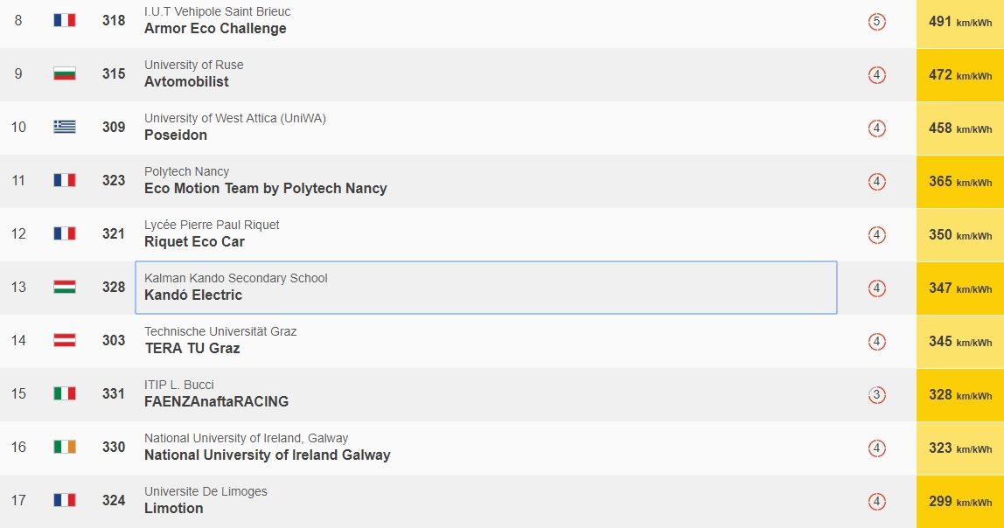The height and width of the screenshot is (528, 1004).
Task: Click the FAENZAnaftaRACING team name
Action: tap(216, 401)
